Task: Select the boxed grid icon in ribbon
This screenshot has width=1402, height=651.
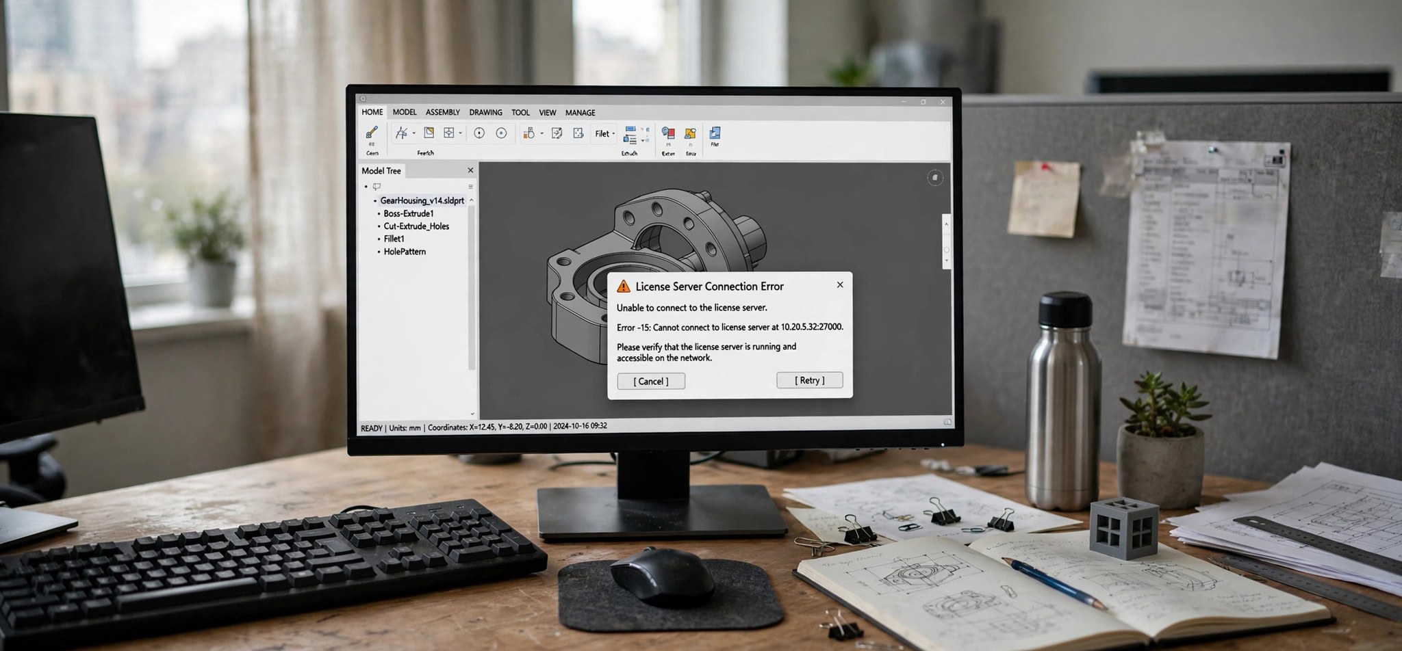Action: pyautogui.click(x=449, y=133)
